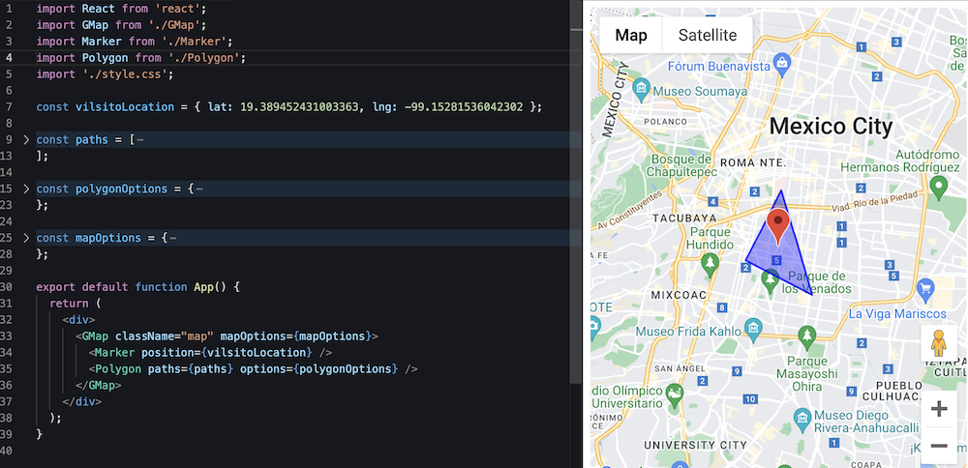Click the UNIVERSITY CITY label
The image size is (968, 468).
[695, 445]
